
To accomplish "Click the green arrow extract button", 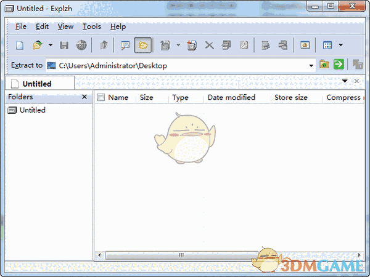I will tap(339, 64).
